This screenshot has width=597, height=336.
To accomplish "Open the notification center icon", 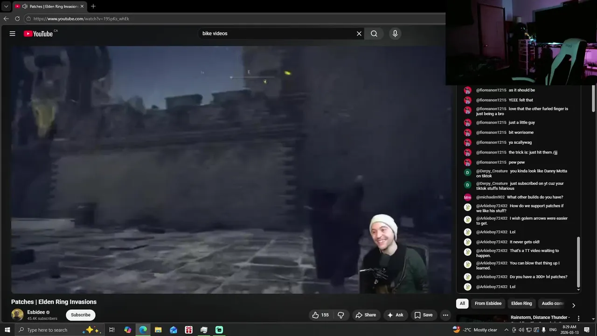I will pyautogui.click(x=587, y=330).
